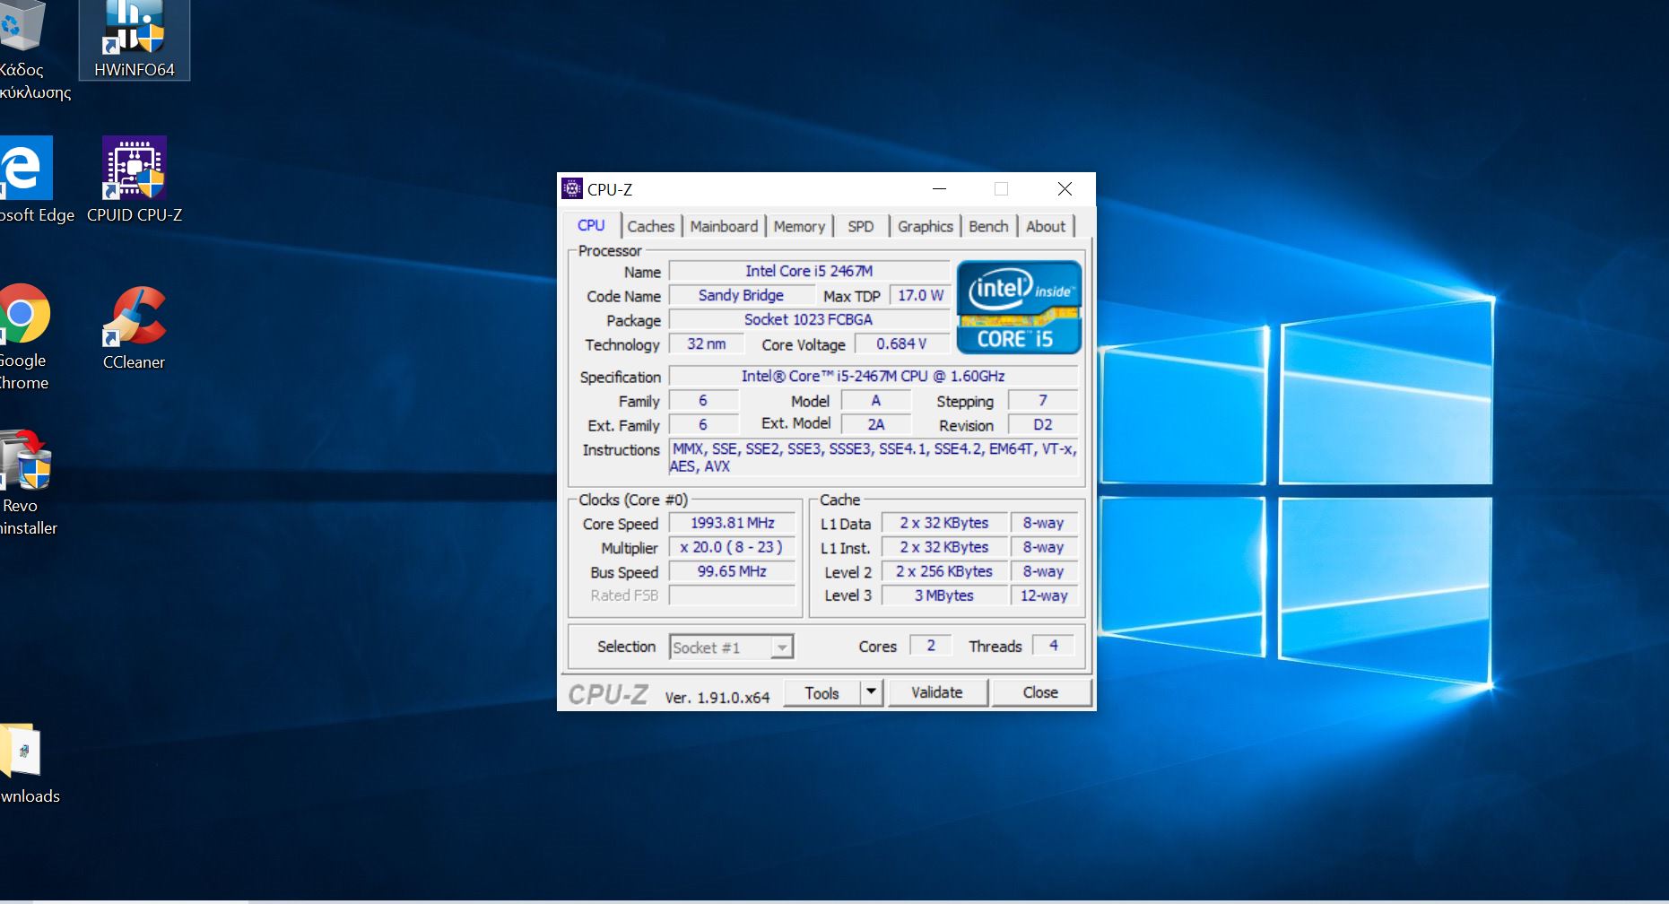1669x904 pixels.
Task: Click the processor name 'Intel Core i5 2467M'
Action: pyautogui.click(x=809, y=271)
